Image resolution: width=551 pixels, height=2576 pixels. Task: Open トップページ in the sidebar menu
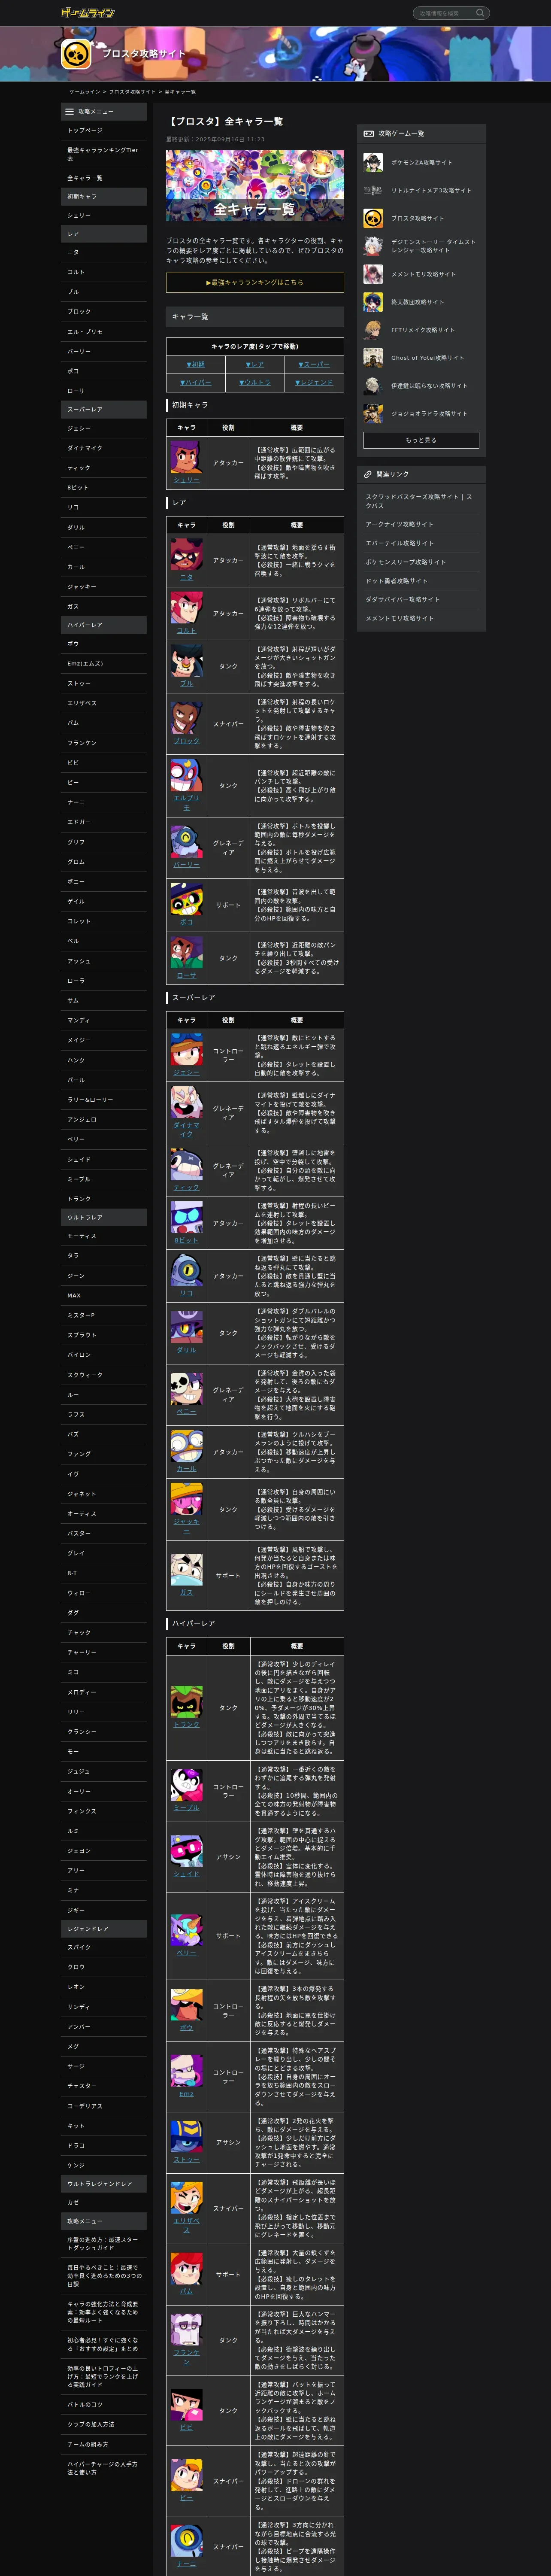point(103,130)
